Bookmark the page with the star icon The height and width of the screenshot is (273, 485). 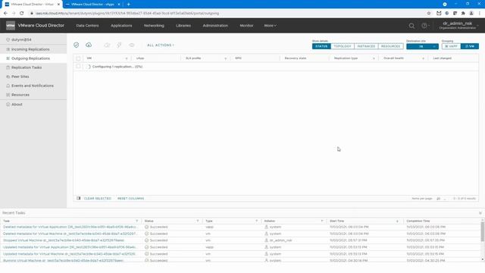click(x=429, y=14)
